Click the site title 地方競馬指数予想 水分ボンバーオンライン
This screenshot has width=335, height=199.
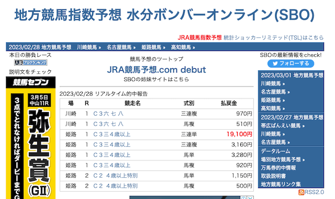[x=164, y=15]
